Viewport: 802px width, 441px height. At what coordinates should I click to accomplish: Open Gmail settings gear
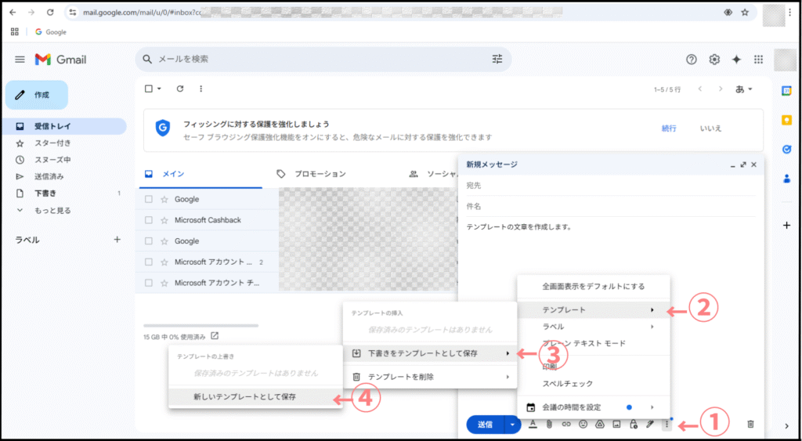714,60
